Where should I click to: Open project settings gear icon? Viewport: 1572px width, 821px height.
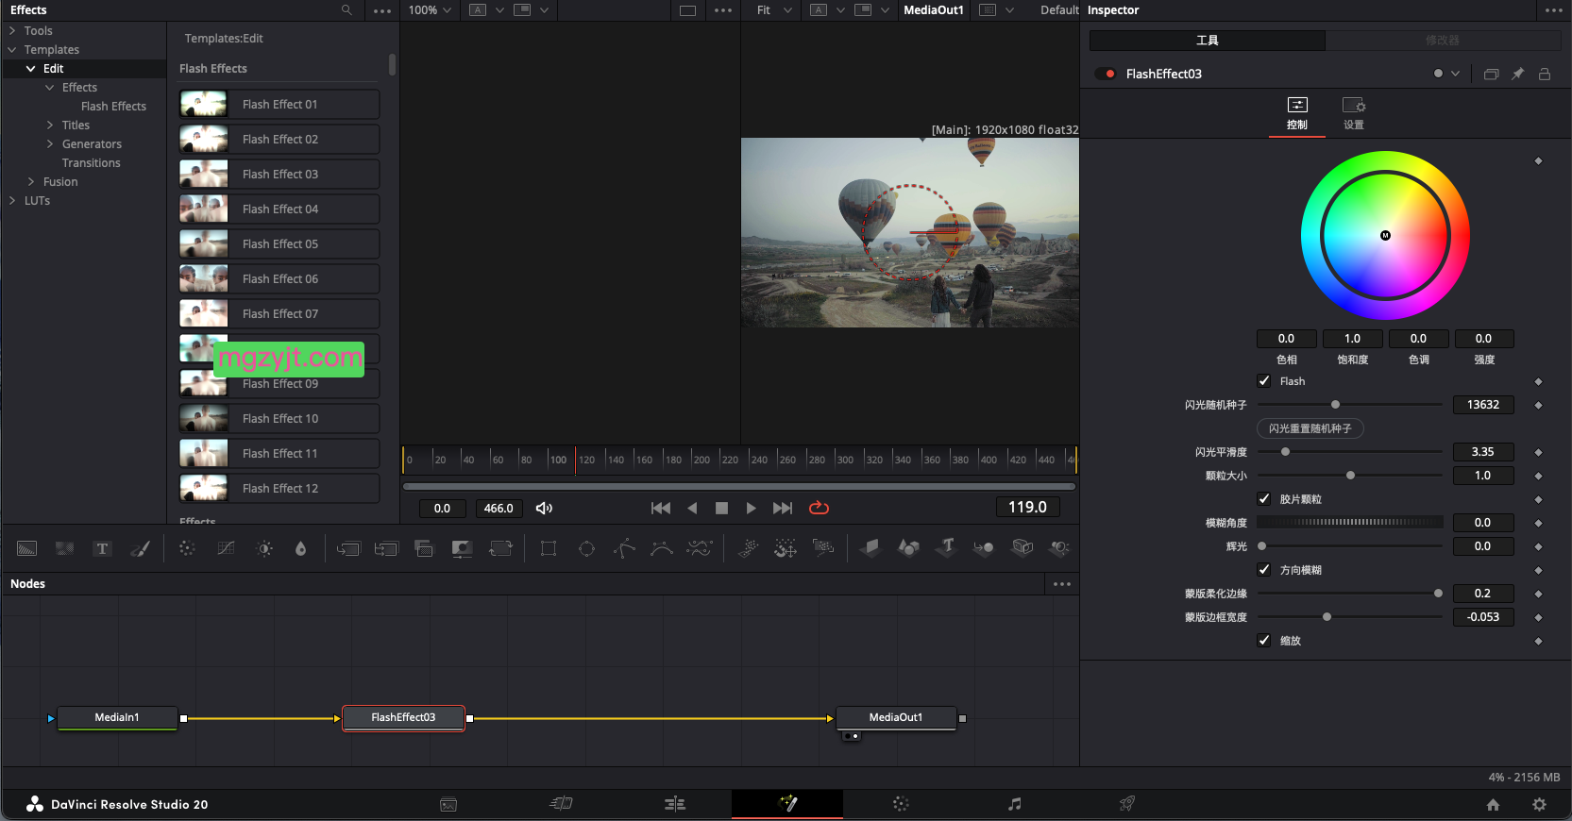pyautogui.click(x=1539, y=805)
